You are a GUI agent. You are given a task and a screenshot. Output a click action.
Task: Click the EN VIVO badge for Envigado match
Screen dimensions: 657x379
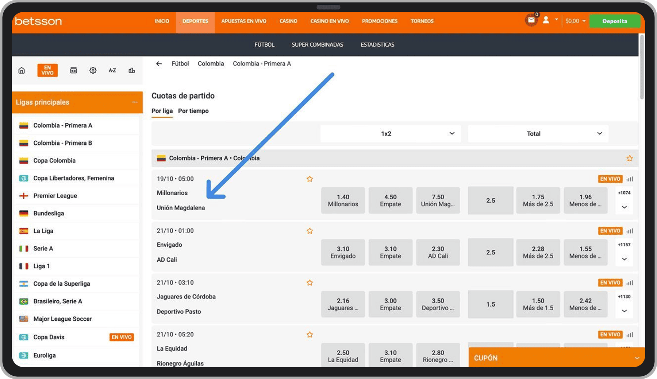610,231
